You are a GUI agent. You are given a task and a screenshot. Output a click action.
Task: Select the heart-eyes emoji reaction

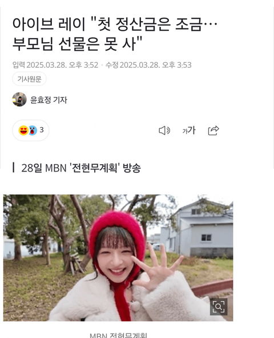(x=23, y=130)
